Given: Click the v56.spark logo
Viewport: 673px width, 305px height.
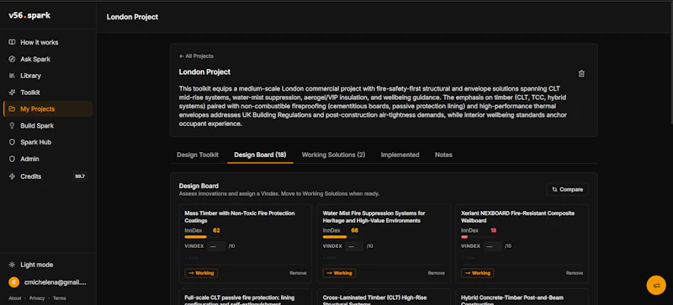Looking at the screenshot, I should 29,15.
